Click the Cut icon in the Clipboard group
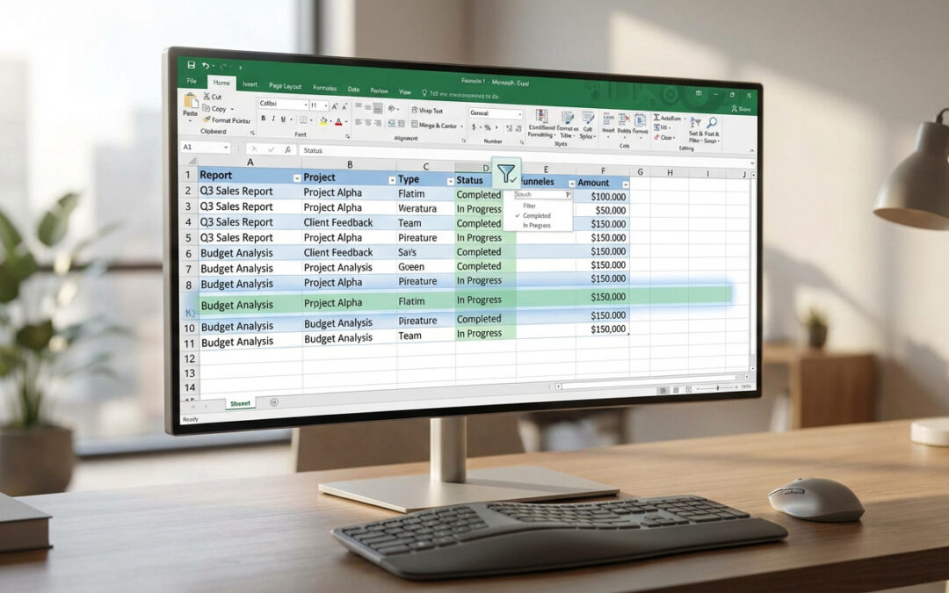Viewport: 949px width, 593px height. coord(206,97)
